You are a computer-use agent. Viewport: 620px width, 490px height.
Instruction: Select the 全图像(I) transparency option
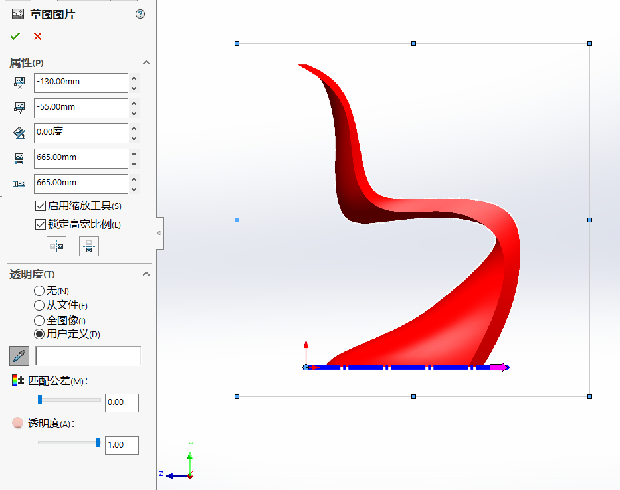(39, 320)
